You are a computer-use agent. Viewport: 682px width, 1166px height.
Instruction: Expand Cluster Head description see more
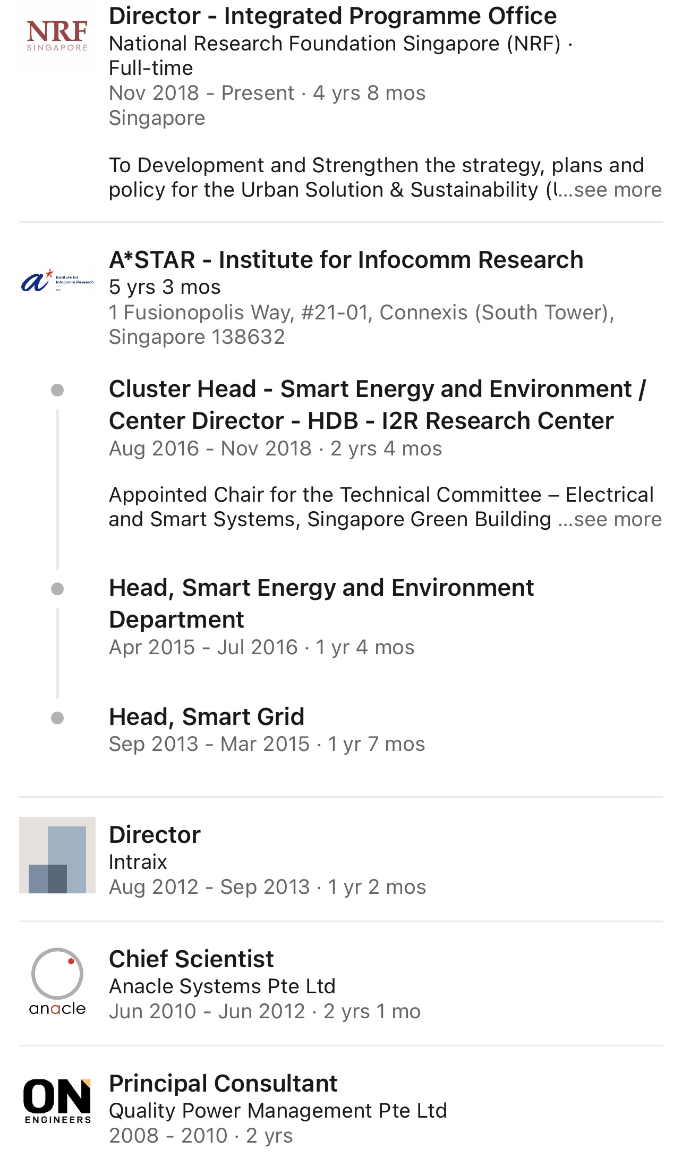(x=618, y=520)
